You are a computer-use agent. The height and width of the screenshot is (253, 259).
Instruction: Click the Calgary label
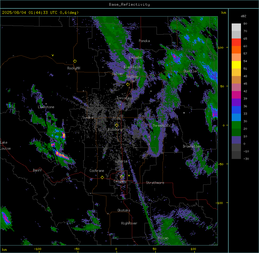click(120, 181)
